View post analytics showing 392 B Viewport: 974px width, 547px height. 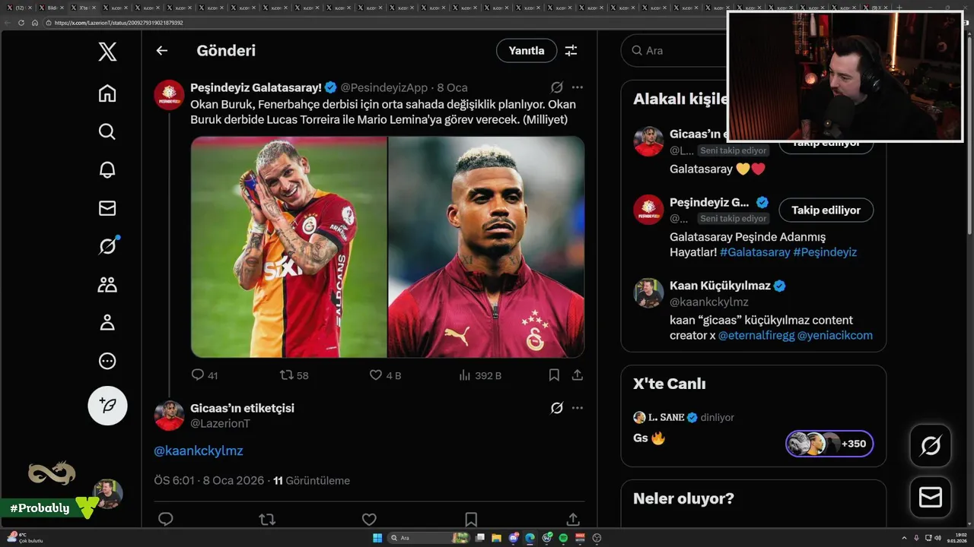[479, 375]
